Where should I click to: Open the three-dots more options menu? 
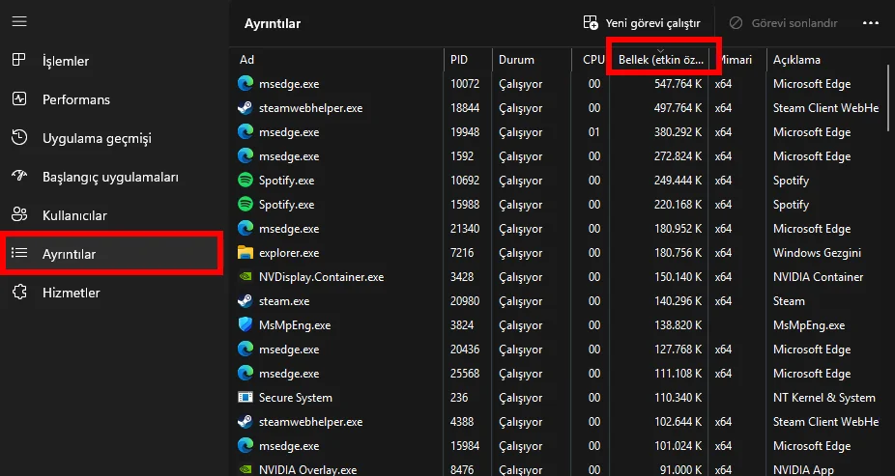871,23
